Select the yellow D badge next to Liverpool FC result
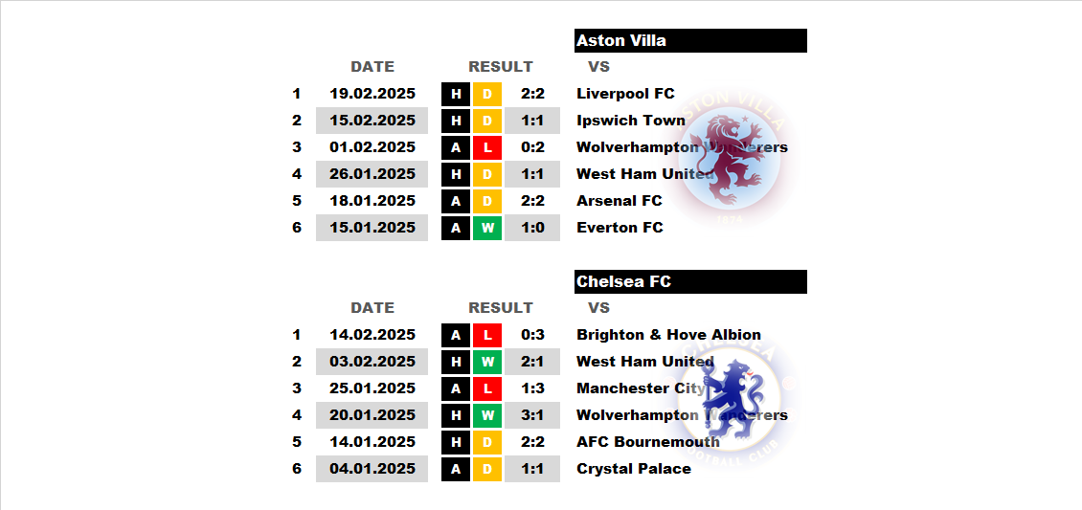1082x510 pixels. click(487, 94)
